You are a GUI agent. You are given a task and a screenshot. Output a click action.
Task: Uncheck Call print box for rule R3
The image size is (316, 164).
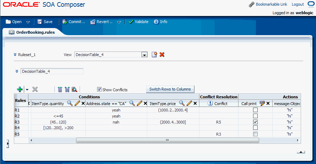[x=255, y=122]
